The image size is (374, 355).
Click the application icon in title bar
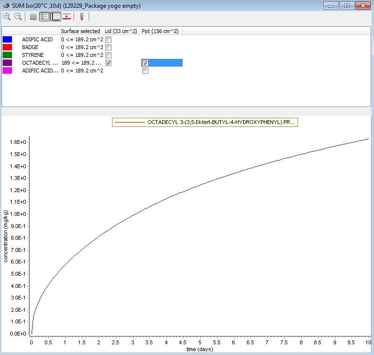[x=6, y=5]
